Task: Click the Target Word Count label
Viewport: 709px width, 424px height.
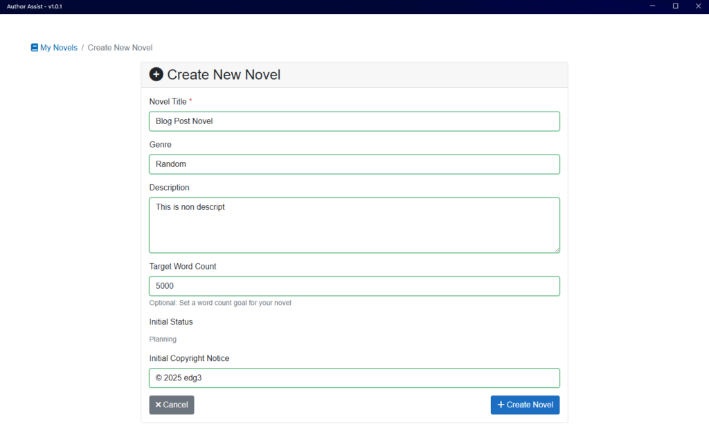Action: coord(183,267)
